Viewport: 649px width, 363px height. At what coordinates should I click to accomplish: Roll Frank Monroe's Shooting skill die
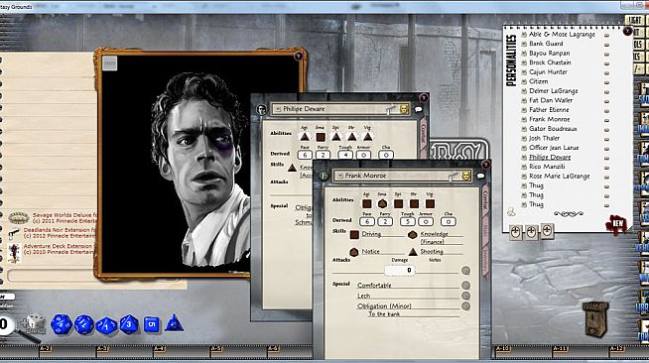point(413,252)
